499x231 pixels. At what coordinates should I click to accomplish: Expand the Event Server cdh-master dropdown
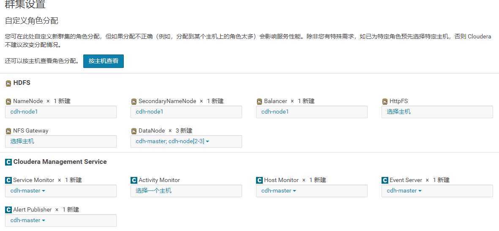437,191
